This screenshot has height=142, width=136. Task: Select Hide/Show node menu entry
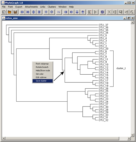click(43, 70)
